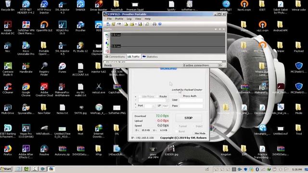Select the SHAREit desktop icon
Image resolution: width=308 pixels, height=173 pixels.
(x=80, y=6)
